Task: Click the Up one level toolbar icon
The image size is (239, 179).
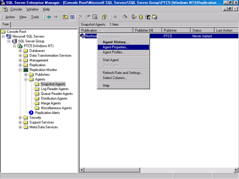Action: coord(65,17)
